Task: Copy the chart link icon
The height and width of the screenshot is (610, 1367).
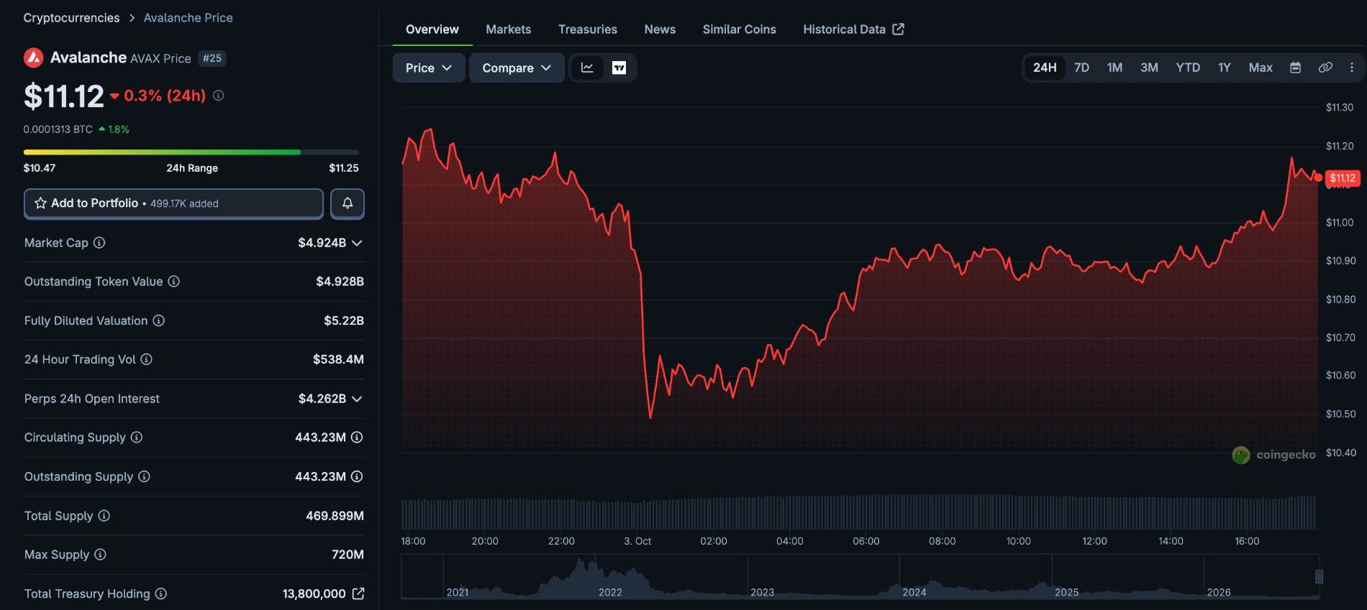Action: [x=1325, y=68]
